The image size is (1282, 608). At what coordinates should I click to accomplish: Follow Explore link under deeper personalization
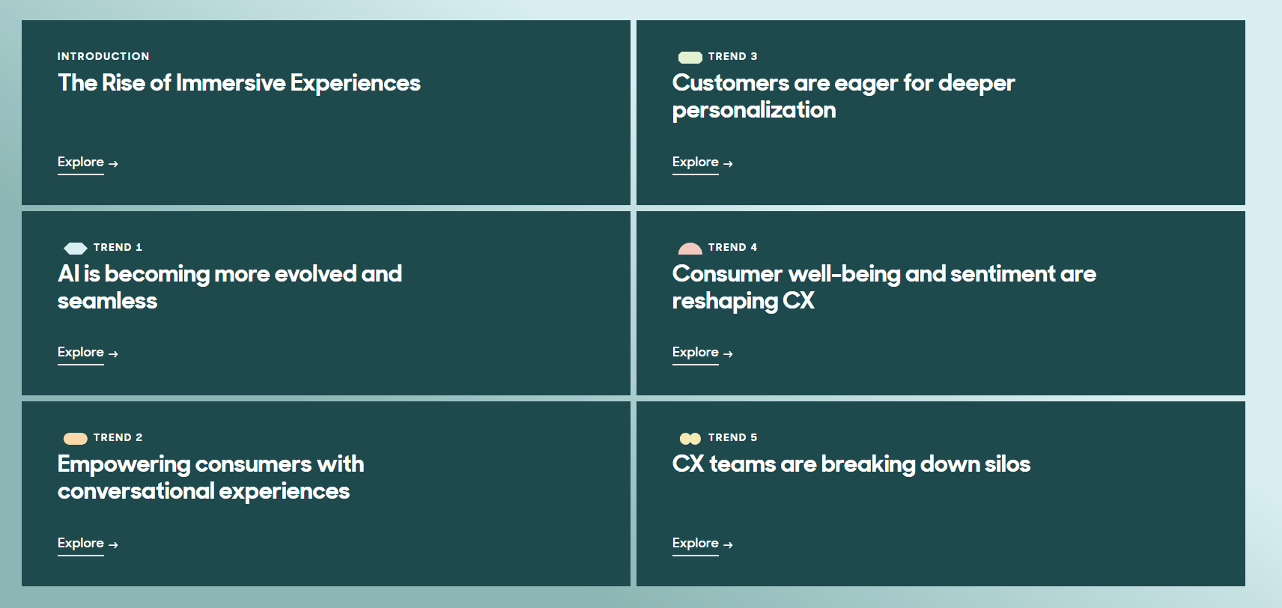(695, 162)
